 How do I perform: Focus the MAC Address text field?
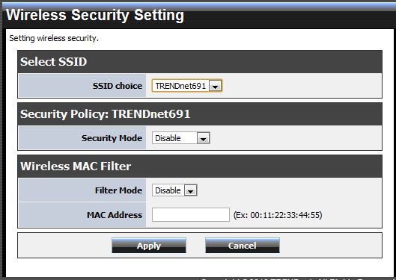click(x=191, y=215)
